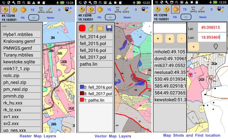
Task: Tap airplane mode icon in Map Shots status bar
Action: (211, 2)
